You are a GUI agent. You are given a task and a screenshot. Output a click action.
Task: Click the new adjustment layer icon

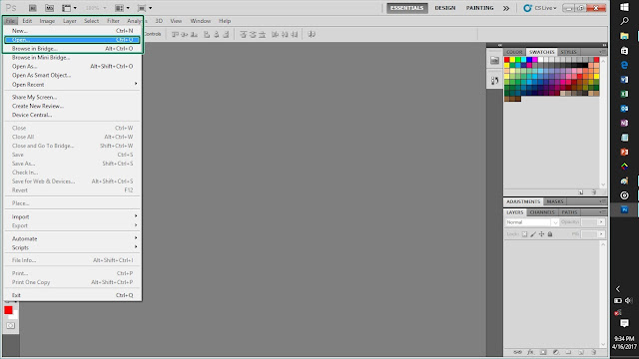tap(555, 352)
